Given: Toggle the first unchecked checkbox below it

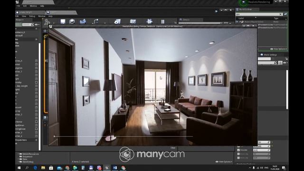Looking at the screenshot, I should point(238,154).
